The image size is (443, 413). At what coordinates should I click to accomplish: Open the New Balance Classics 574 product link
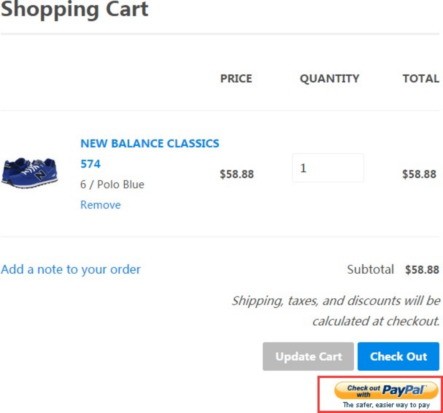[x=149, y=143]
